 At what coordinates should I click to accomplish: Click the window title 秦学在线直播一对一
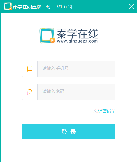(x=34, y=7)
